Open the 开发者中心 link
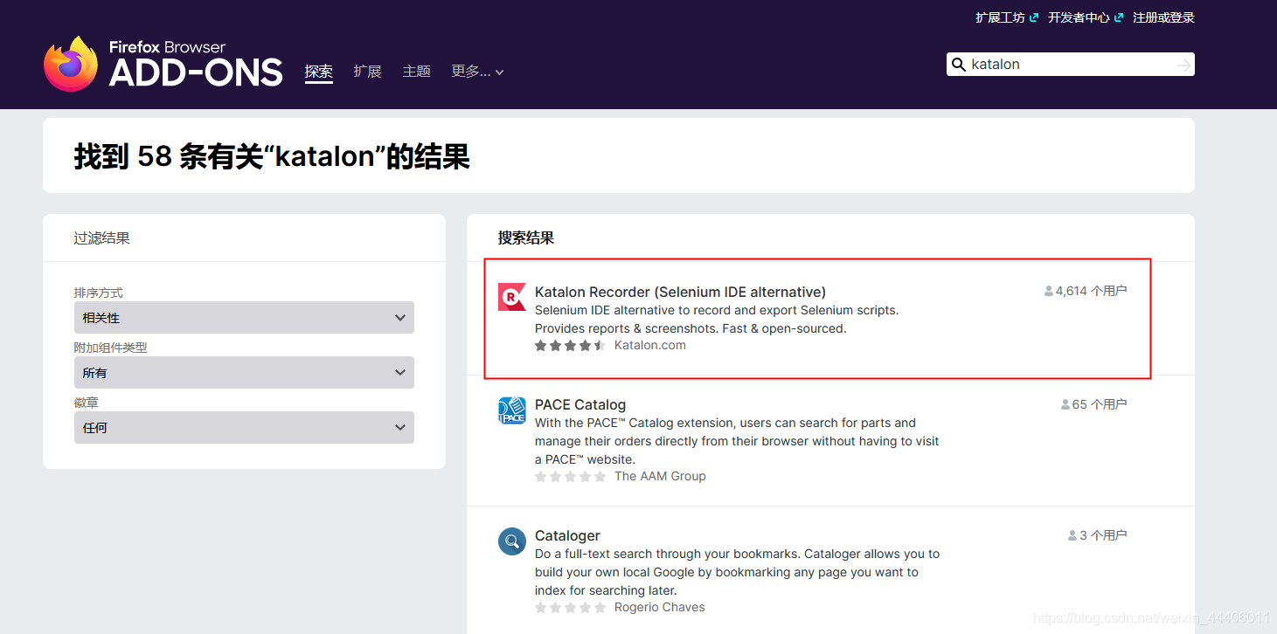This screenshot has width=1277, height=634. click(x=1079, y=17)
